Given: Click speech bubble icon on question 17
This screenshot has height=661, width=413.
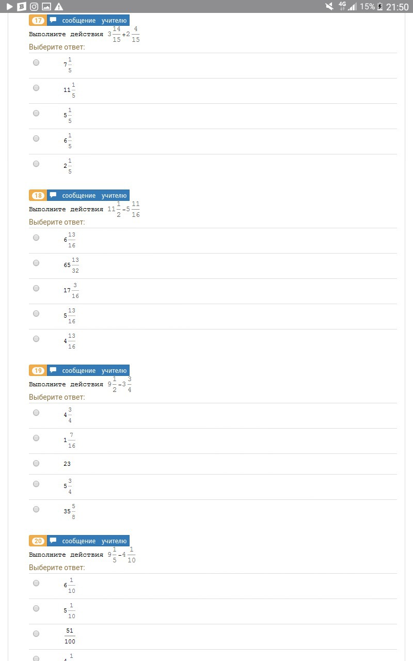Looking at the screenshot, I should click(x=53, y=21).
